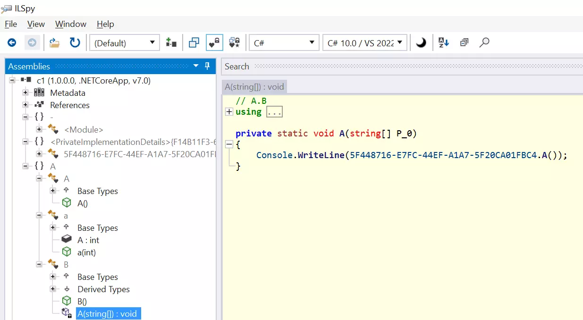Image resolution: width=583 pixels, height=320 pixels.
Task: Open the (Default) assembly list dropdown
Action: [125, 43]
